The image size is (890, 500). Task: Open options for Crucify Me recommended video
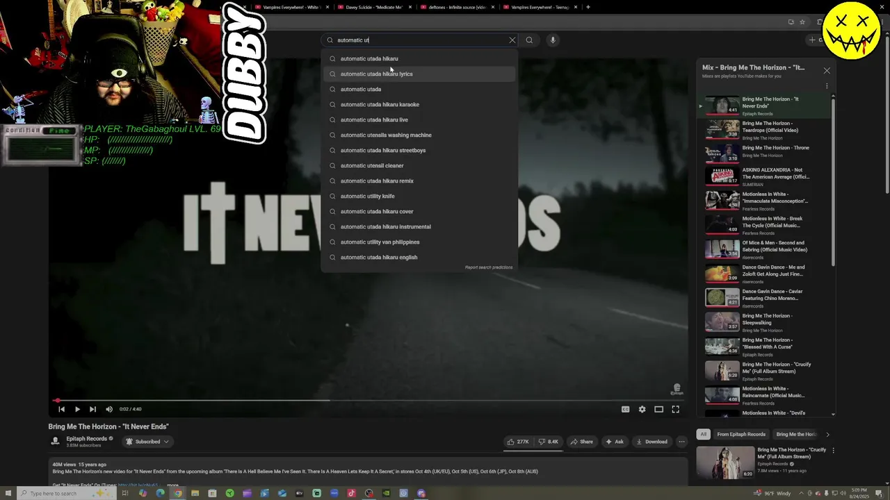834,451
